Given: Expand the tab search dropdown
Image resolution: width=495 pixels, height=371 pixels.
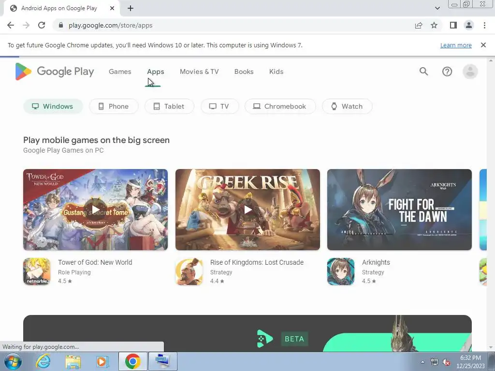Looking at the screenshot, I should 437,8.
